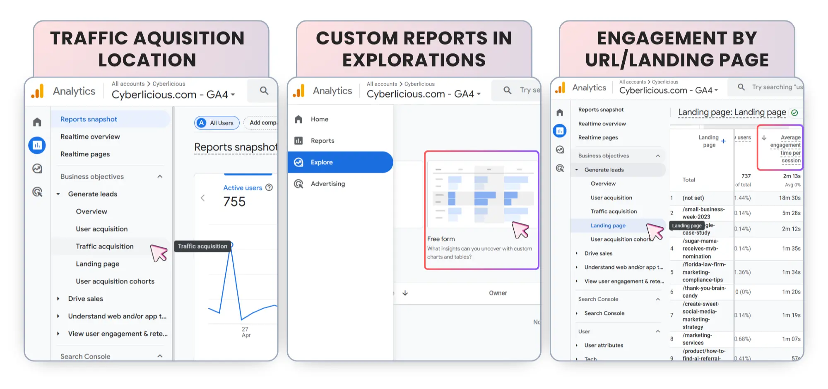
Task: Open the Free form exploration template
Action: [481, 210]
